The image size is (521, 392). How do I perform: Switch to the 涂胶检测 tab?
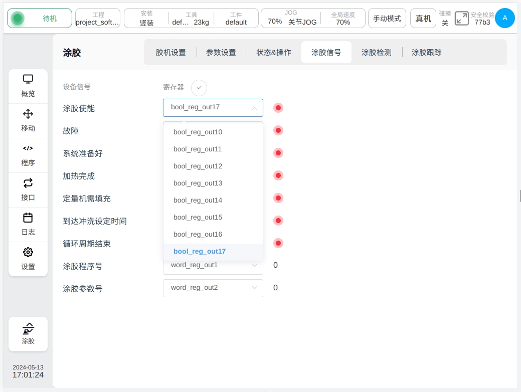376,52
